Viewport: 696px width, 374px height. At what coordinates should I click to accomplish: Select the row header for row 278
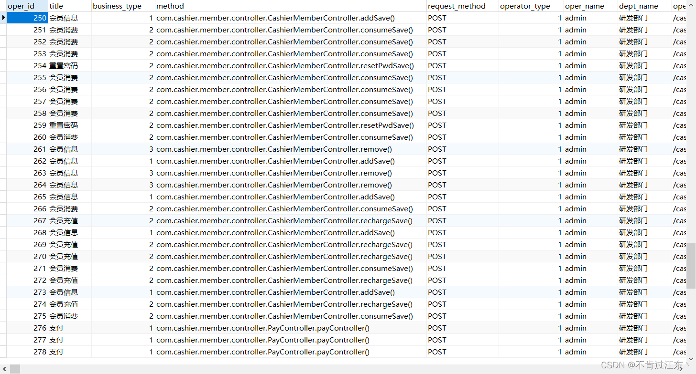3,352
